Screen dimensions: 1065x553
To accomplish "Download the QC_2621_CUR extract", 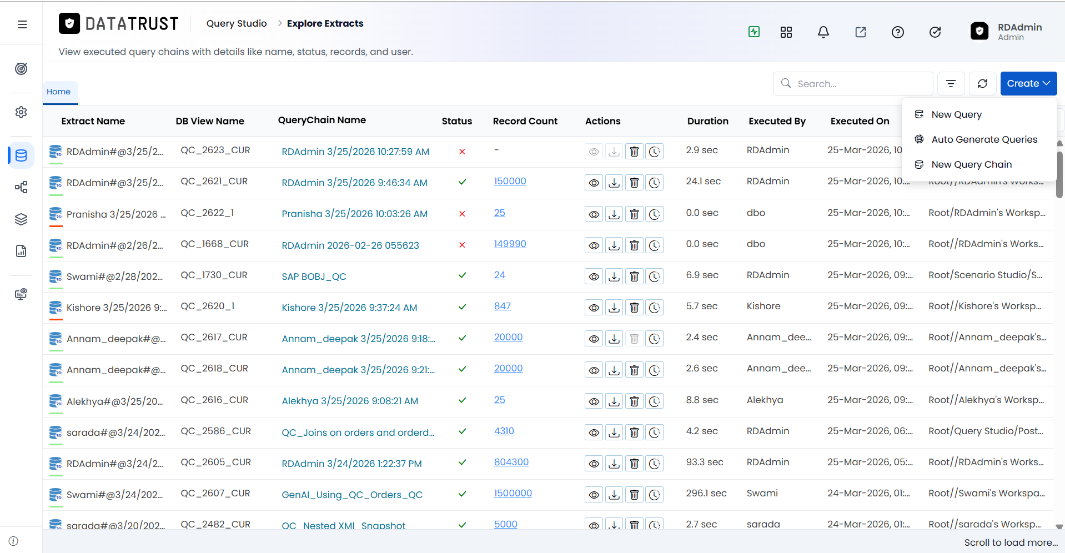I will pyautogui.click(x=614, y=183).
